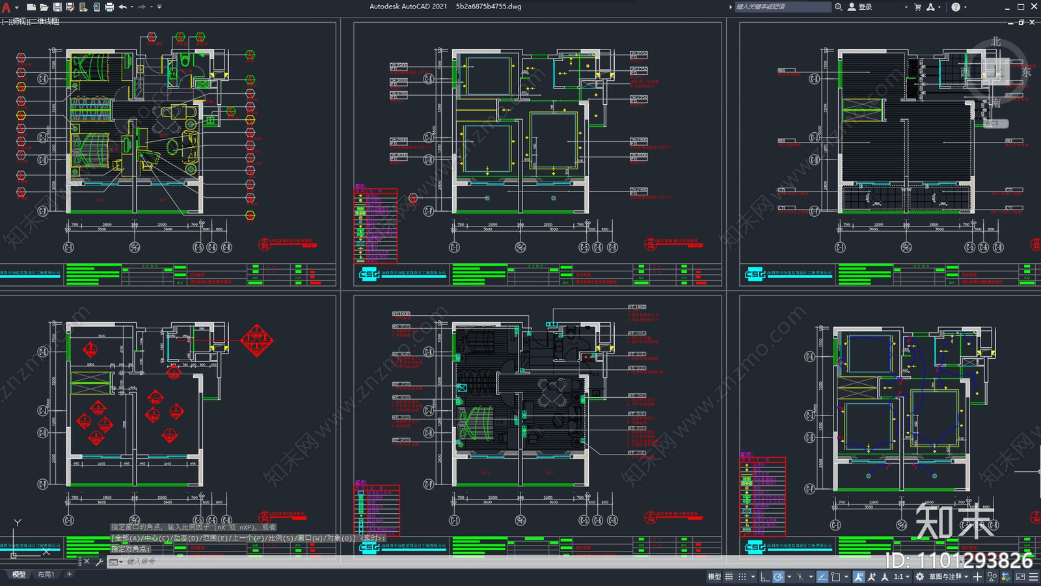Viewport: 1041px width, 586px height.
Task: Click the 模型 space button in status bar
Action: (x=714, y=577)
